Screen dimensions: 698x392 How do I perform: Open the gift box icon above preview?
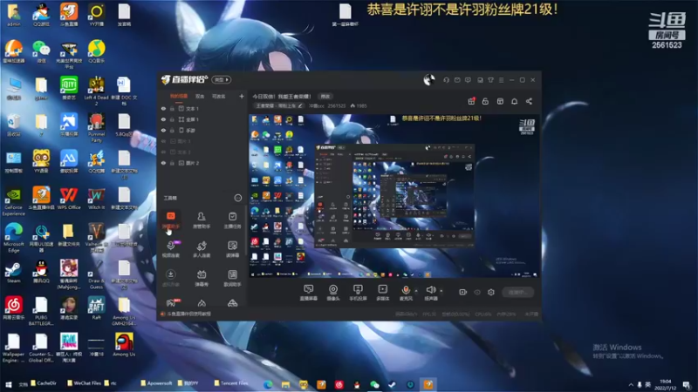pyautogui.click(x=471, y=101)
